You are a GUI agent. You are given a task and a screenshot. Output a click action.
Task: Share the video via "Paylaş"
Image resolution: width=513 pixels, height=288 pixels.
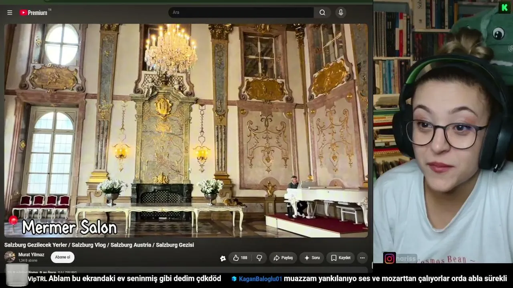point(283,258)
